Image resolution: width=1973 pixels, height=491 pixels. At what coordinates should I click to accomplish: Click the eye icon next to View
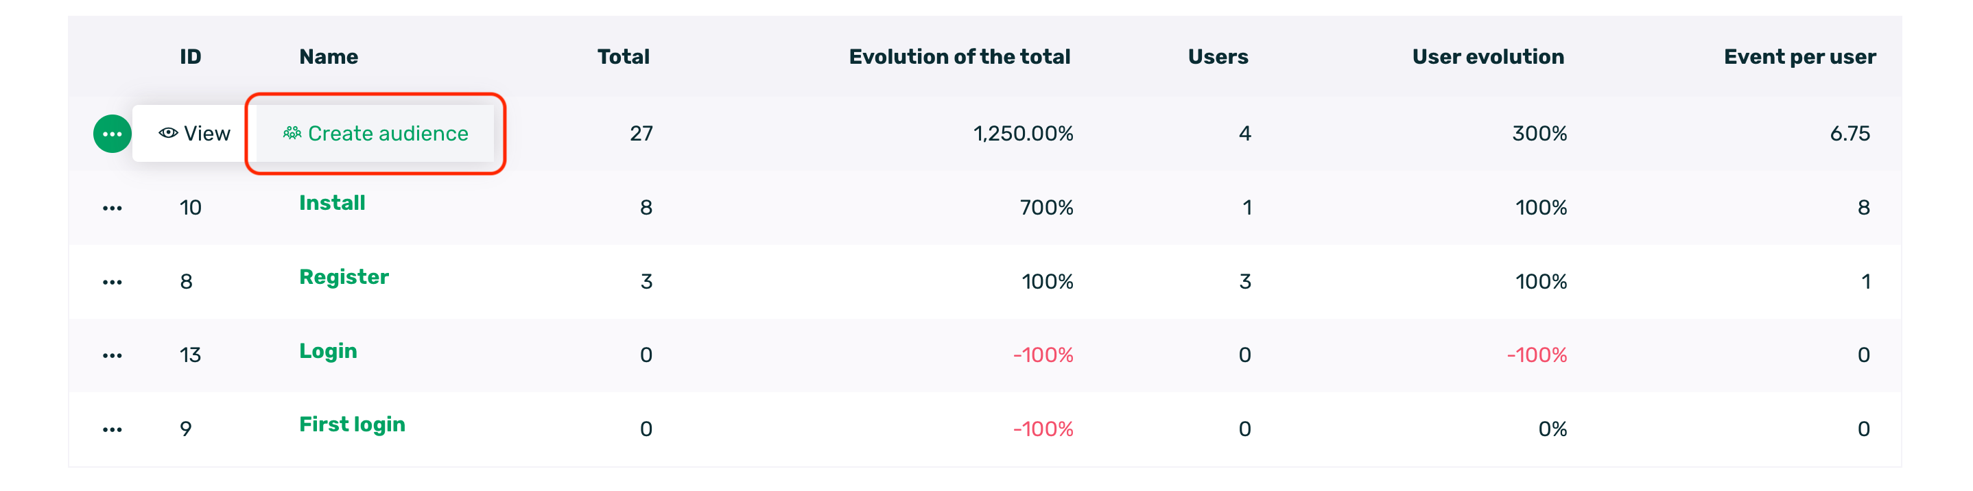click(168, 132)
